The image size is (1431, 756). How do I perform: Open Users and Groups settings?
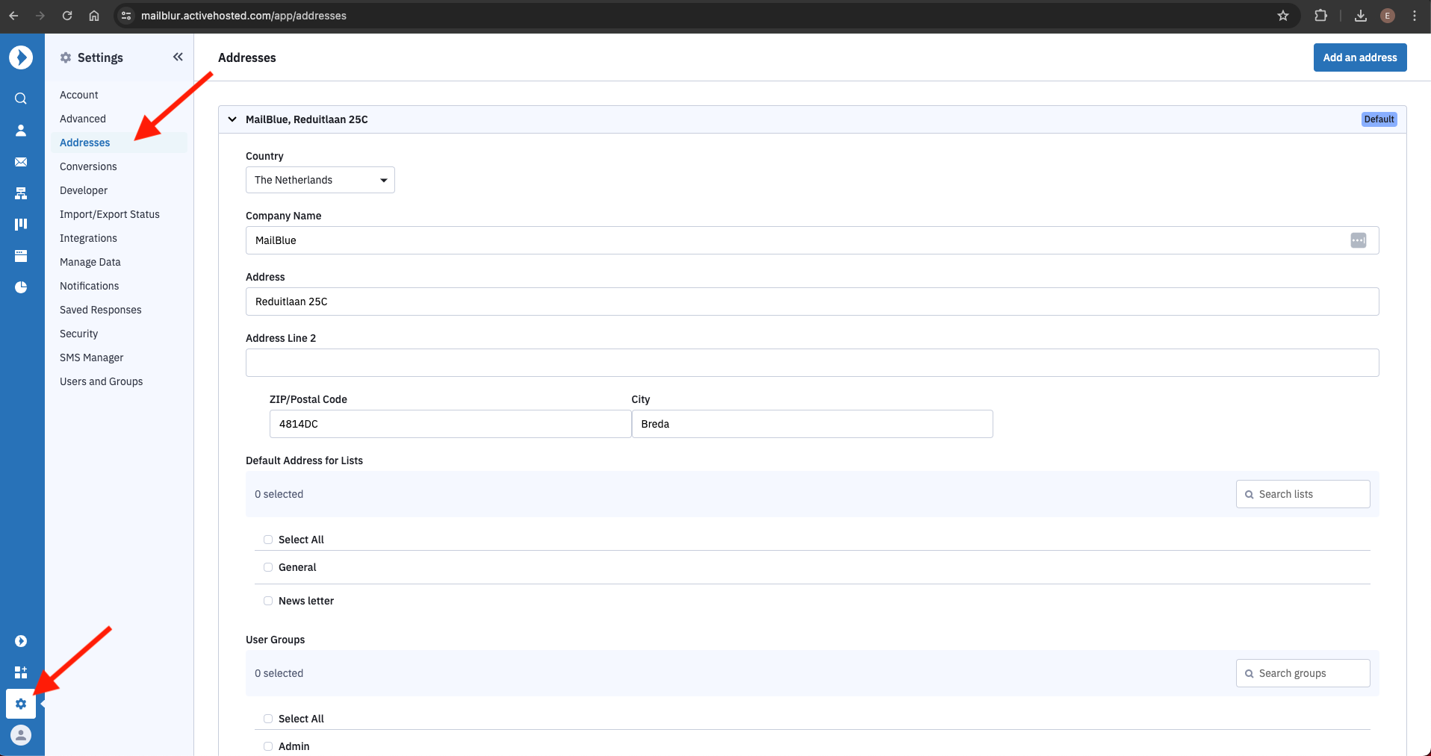[102, 381]
